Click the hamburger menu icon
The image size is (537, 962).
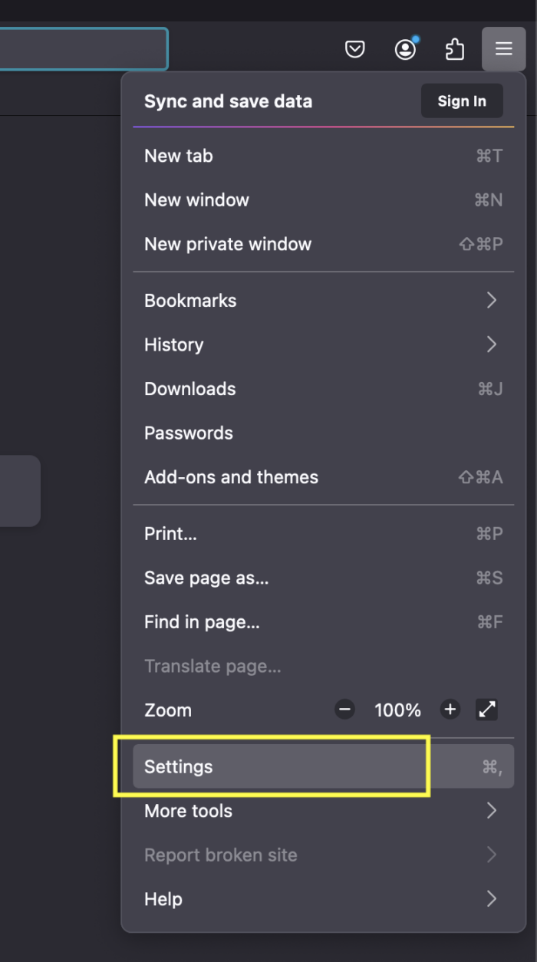(503, 48)
